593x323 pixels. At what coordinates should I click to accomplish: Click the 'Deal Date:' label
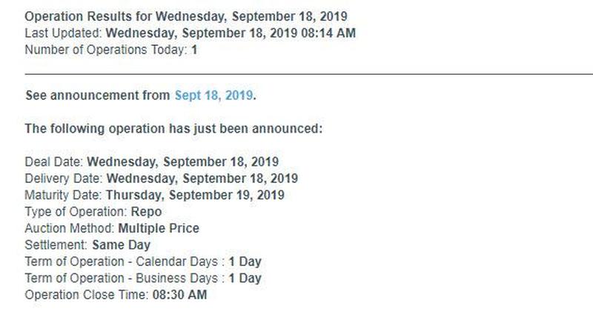point(54,162)
